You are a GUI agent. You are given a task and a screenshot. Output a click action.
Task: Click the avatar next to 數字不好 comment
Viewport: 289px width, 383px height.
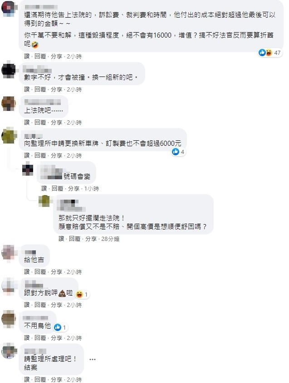pyautogui.click(x=9, y=70)
